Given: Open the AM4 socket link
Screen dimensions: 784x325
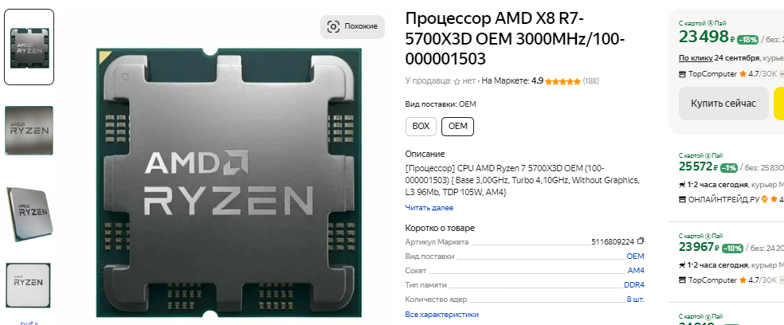Looking at the screenshot, I should coord(636,271).
